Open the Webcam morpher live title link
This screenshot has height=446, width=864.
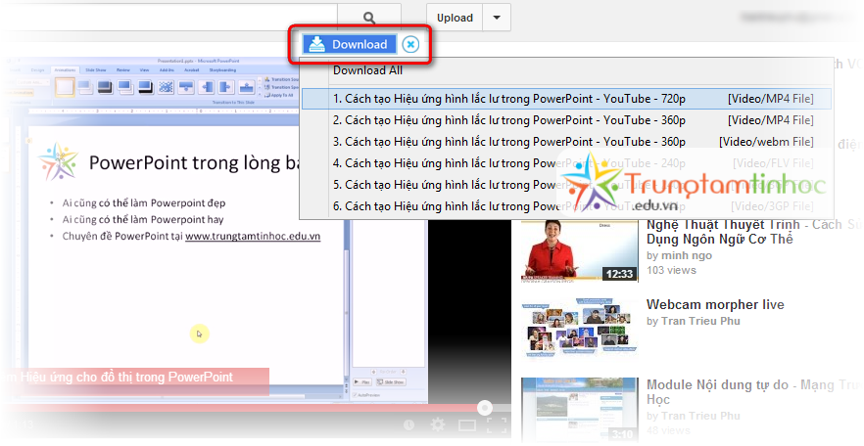click(715, 304)
